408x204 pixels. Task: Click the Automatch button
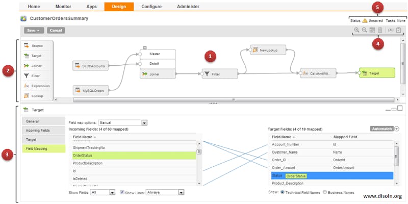point(381,129)
